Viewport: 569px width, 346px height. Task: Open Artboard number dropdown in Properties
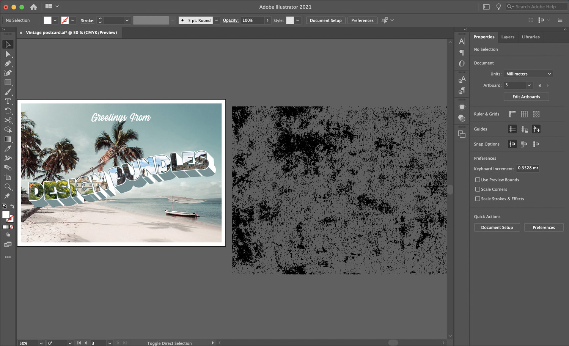tap(530, 85)
